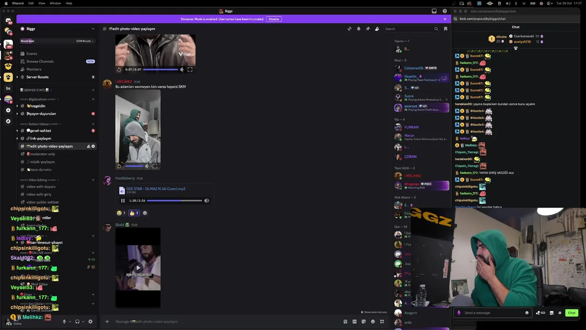Enter fullscreen on 0:07 video
Image resolution: width=586 pixels, height=330 pixels.
[190, 70]
